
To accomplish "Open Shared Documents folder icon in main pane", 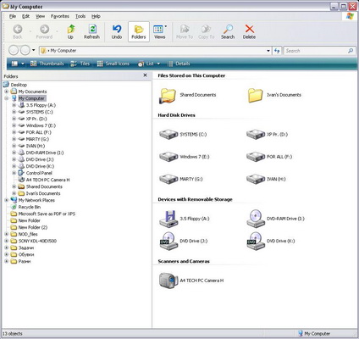I will click(x=168, y=95).
